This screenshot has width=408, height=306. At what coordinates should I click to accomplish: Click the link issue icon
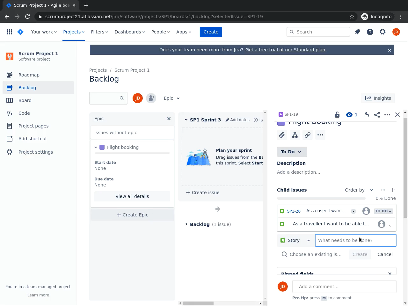pos(308,135)
